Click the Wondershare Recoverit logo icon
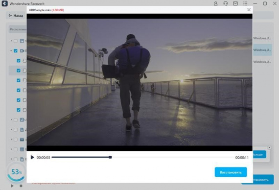Viewport: 279px width, 190px height. click(x=4, y=3)
